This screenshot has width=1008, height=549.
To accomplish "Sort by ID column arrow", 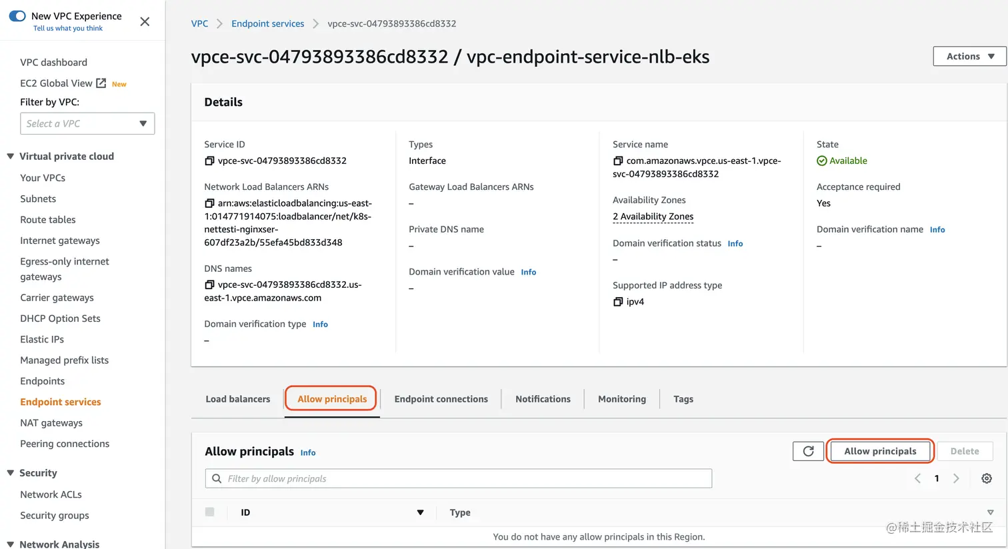I will pos(420,512).
